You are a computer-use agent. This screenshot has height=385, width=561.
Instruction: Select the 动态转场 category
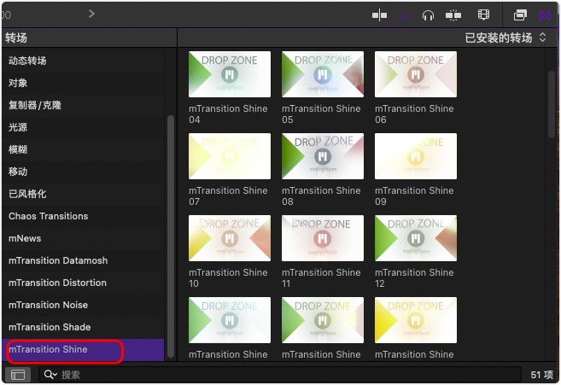coord(83,61)
